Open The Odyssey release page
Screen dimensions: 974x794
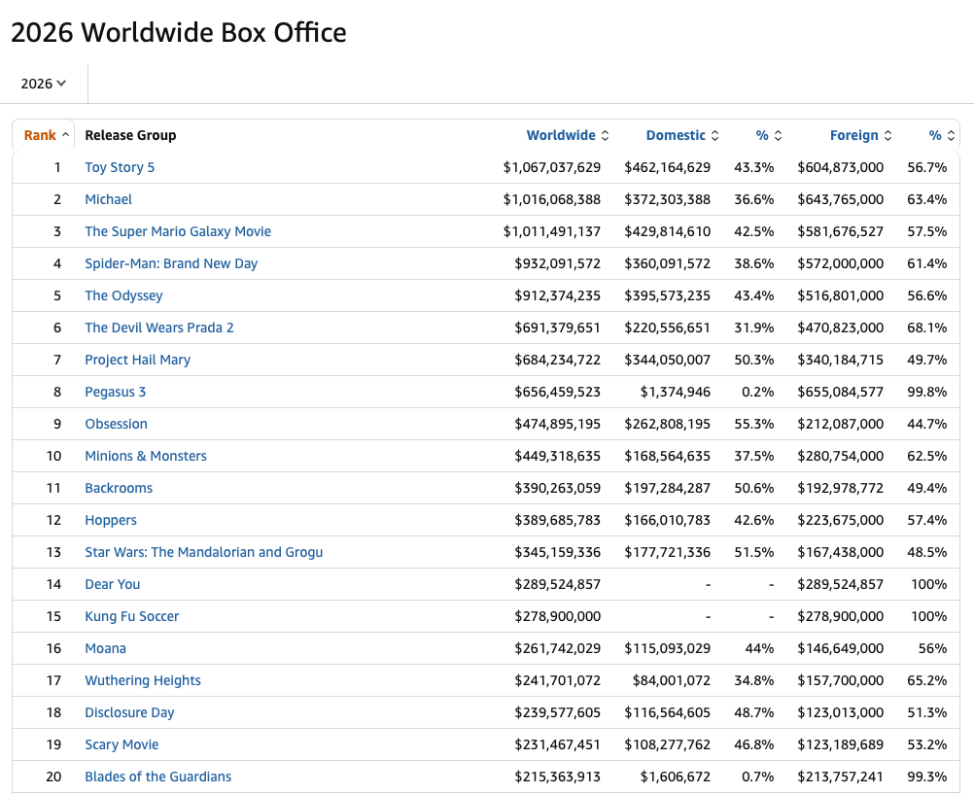click(123, 295)
